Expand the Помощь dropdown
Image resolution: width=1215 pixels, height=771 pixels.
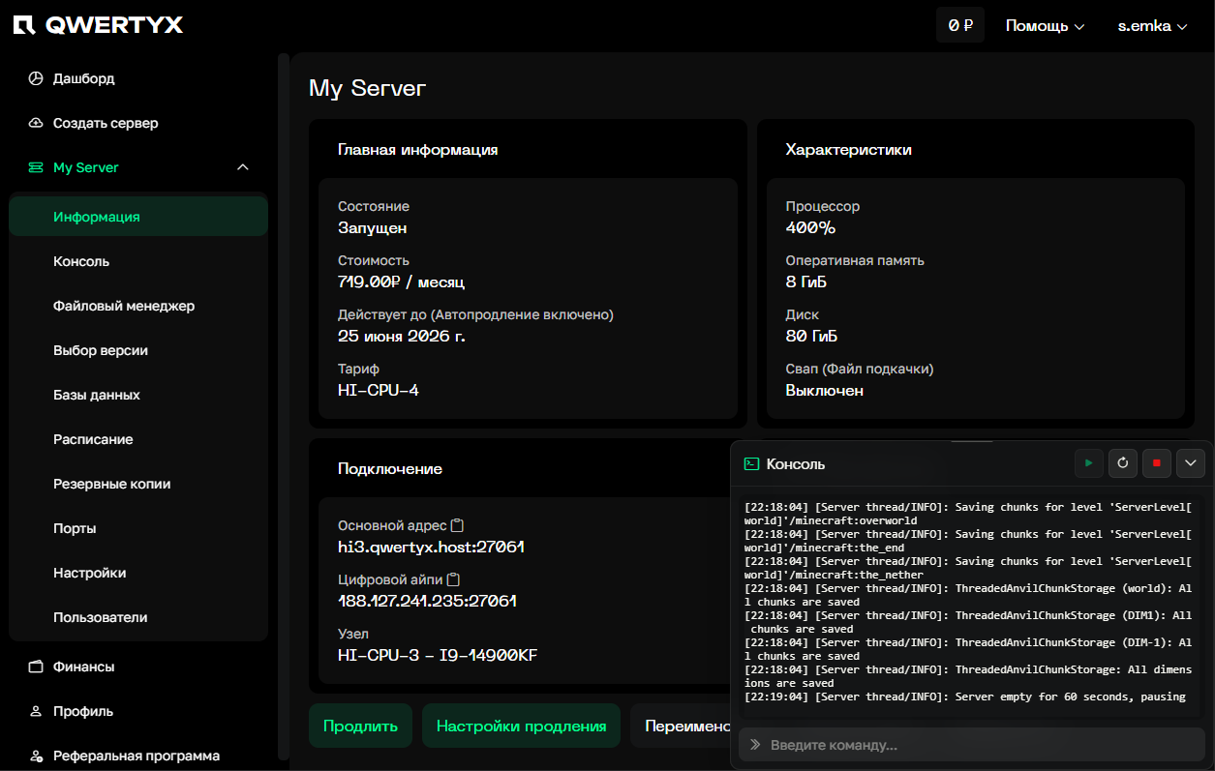pos(1045,26)
